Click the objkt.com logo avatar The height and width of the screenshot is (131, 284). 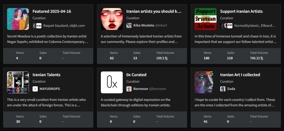coord(39,25)
